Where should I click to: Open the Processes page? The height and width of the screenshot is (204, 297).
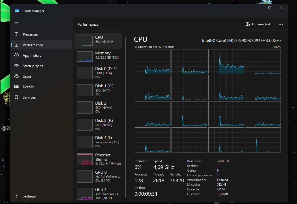[x=42, y=35]
